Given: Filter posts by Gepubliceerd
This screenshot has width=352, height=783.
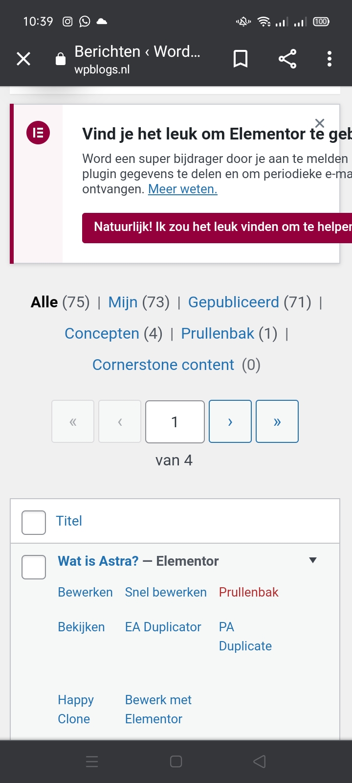Looking at the screenshot, I should [234, 302].
